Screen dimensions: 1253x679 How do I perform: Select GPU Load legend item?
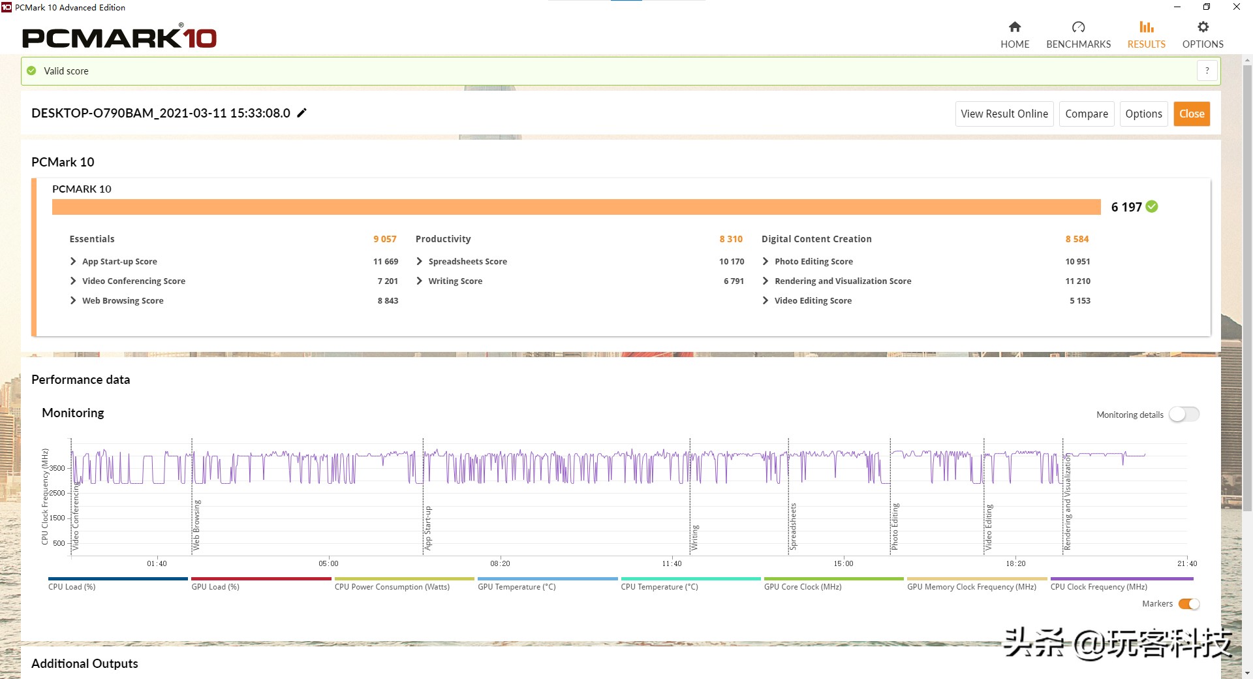click(x=215, y=586)
